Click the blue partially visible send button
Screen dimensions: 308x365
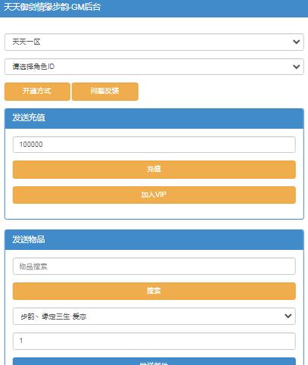click(154, 361)
